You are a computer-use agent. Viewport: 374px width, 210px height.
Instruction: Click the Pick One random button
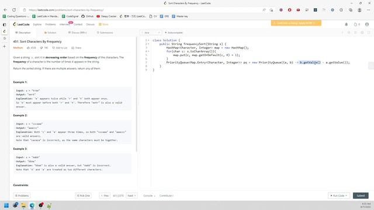(x=83, y=196)
